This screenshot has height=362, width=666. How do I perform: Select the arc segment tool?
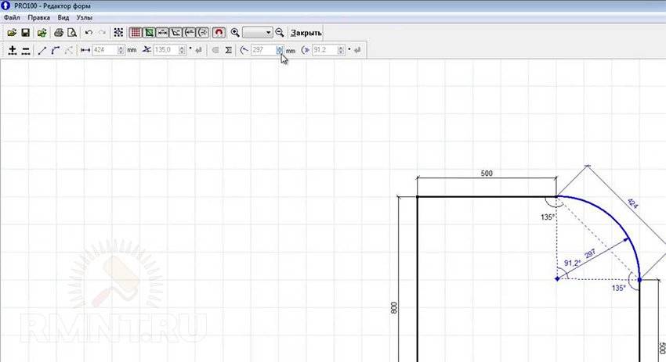pos(56,51)
